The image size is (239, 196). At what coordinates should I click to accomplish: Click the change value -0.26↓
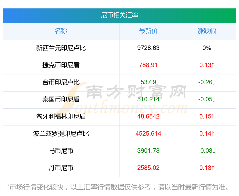[207, 82]
